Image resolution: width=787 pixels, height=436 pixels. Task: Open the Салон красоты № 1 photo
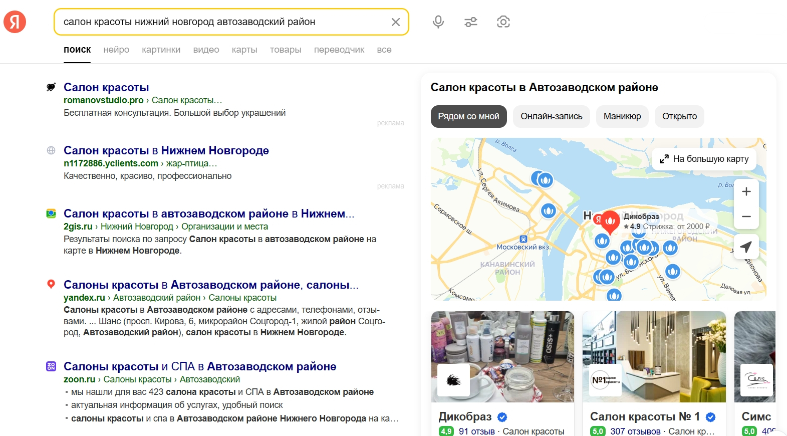click(x=654, y=357)
